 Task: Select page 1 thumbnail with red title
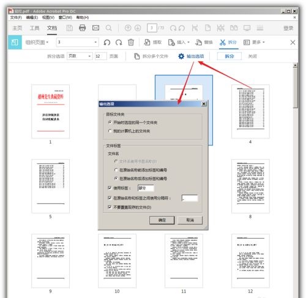50,111
